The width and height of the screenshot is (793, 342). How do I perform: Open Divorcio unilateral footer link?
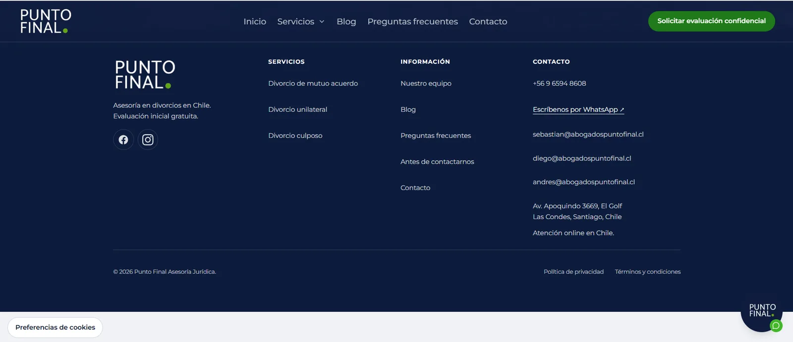pos(298,109)
